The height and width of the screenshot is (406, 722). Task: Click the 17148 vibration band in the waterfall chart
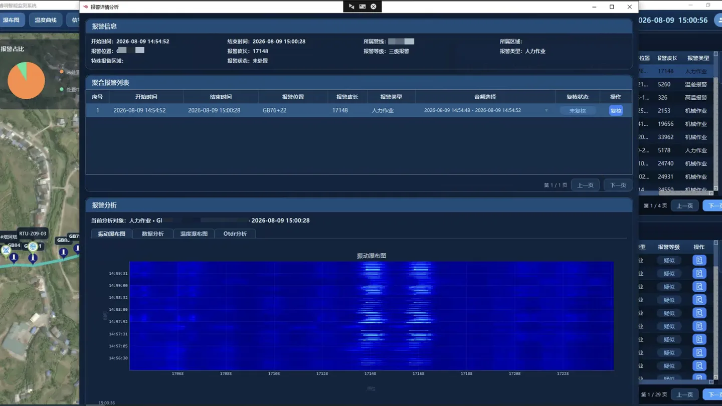(x=372, y=316)
